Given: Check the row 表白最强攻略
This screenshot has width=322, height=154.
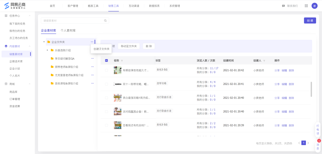Looking at the screenshot, I should coord(106,98).
